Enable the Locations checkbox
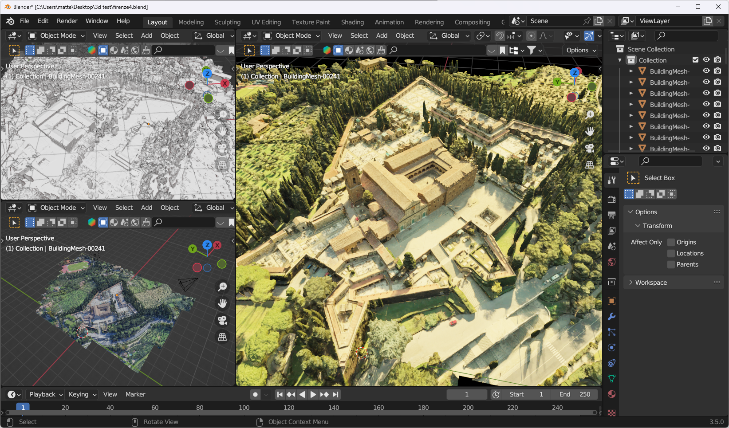 671,253
